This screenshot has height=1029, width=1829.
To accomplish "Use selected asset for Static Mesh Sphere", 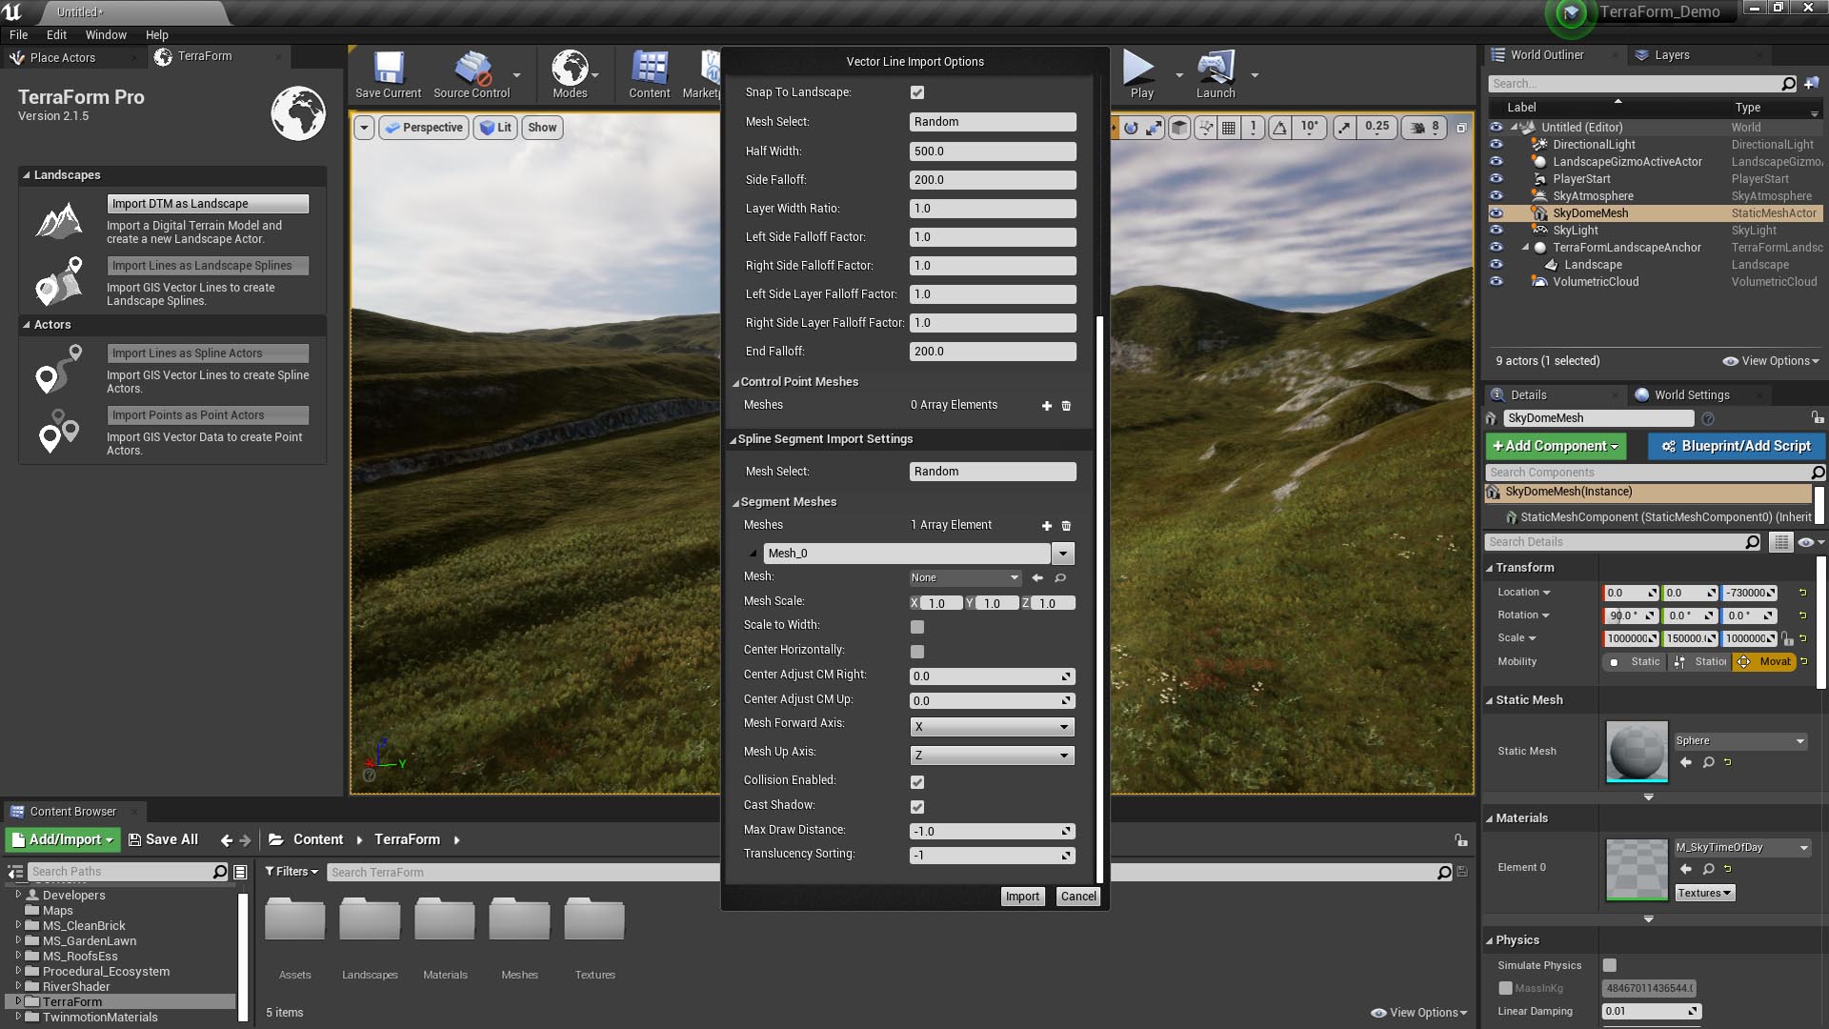I will (x=1686, y=762).
